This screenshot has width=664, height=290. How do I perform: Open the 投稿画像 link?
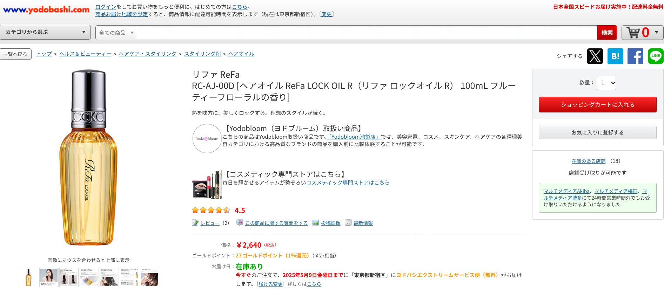tap(331, 223)
